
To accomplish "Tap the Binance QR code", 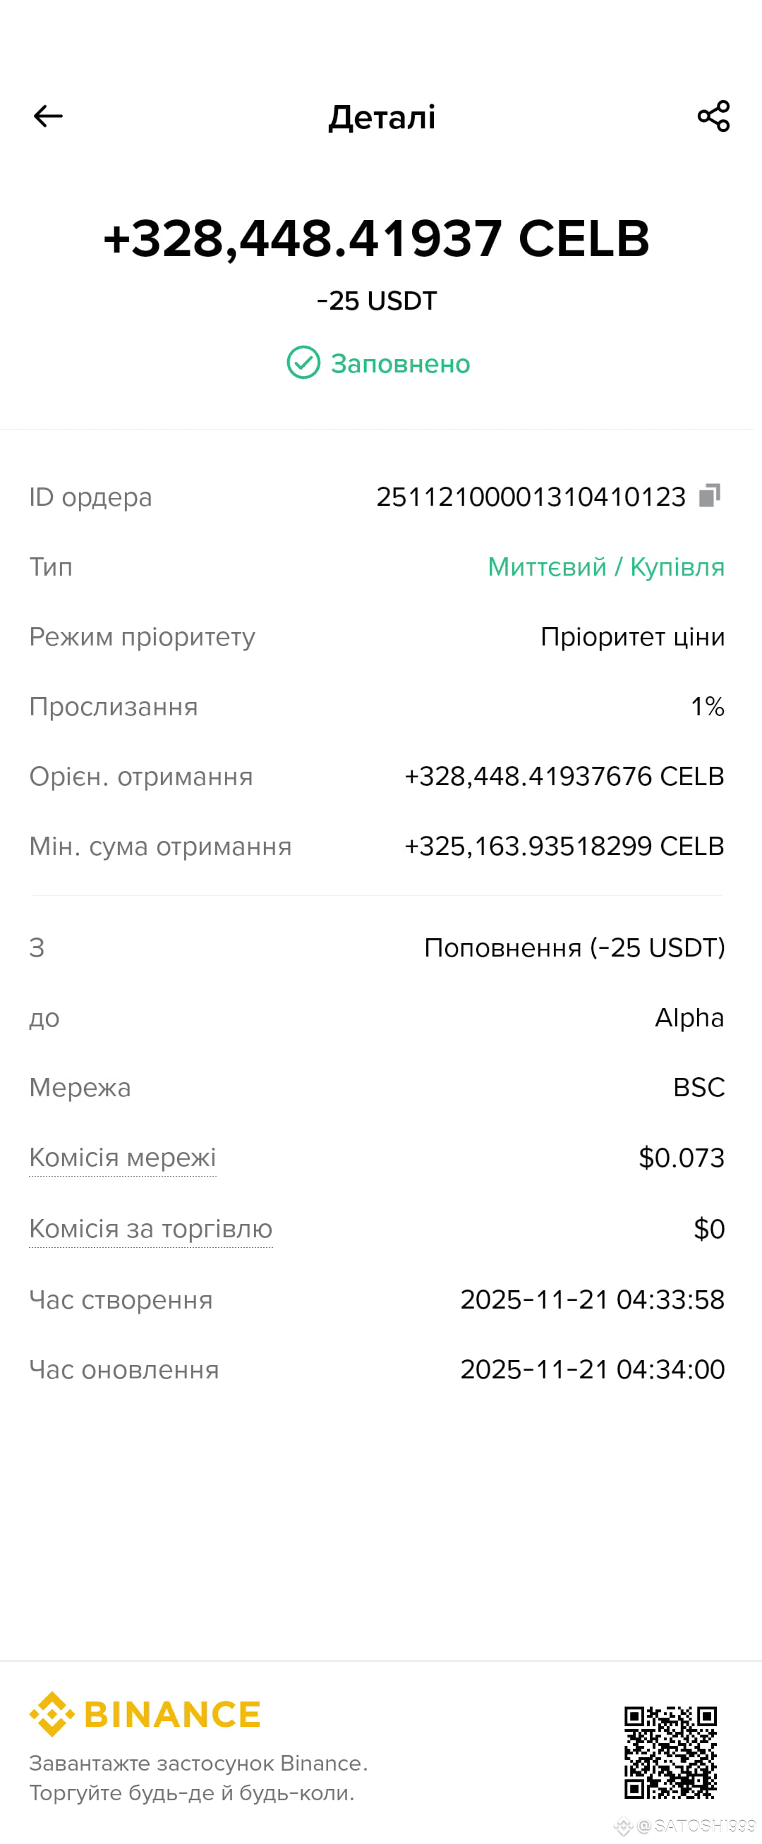I will (x=670, y=1753).
